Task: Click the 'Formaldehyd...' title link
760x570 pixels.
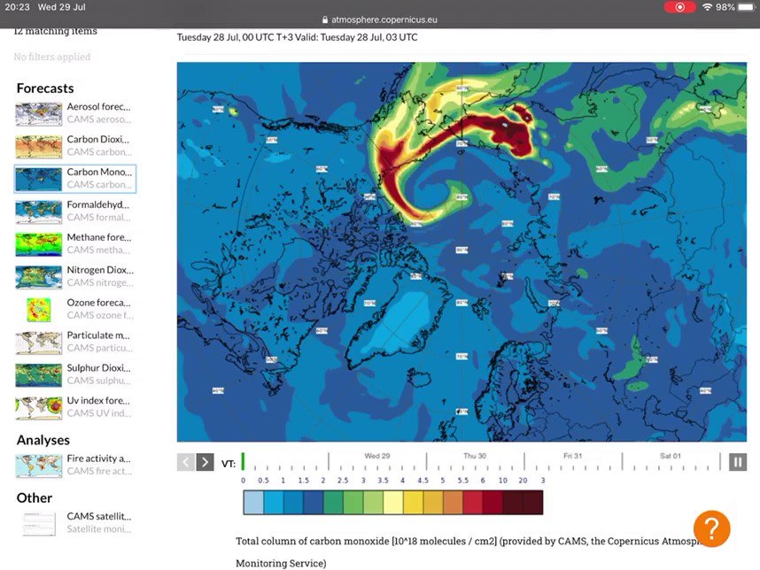Action: (98, 204)
